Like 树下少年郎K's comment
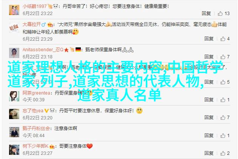Screen dimensions: 238x159 pos(223,153)
